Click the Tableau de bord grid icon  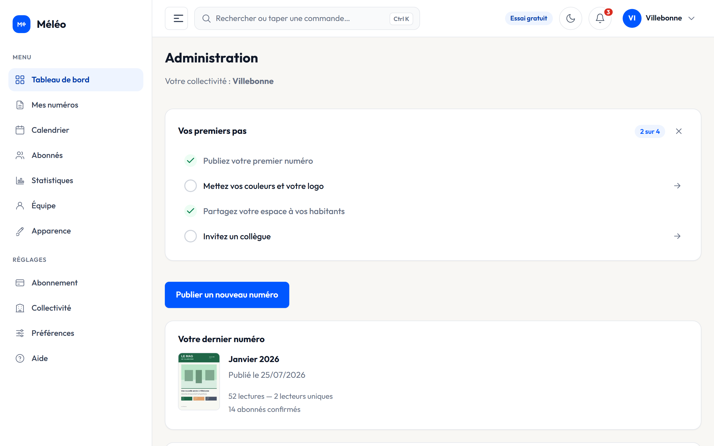pyautogui.click(x=20, y=80)
